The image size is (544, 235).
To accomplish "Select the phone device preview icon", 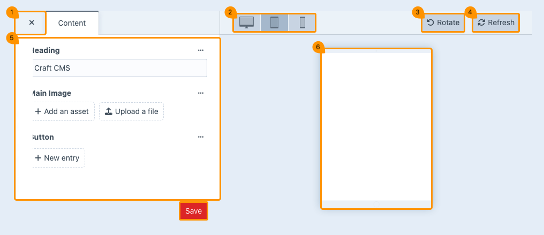I will 302,22.
